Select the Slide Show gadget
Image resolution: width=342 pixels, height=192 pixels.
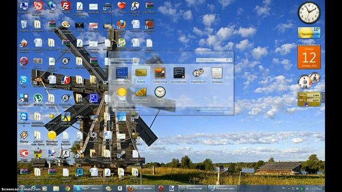(141, 94)
